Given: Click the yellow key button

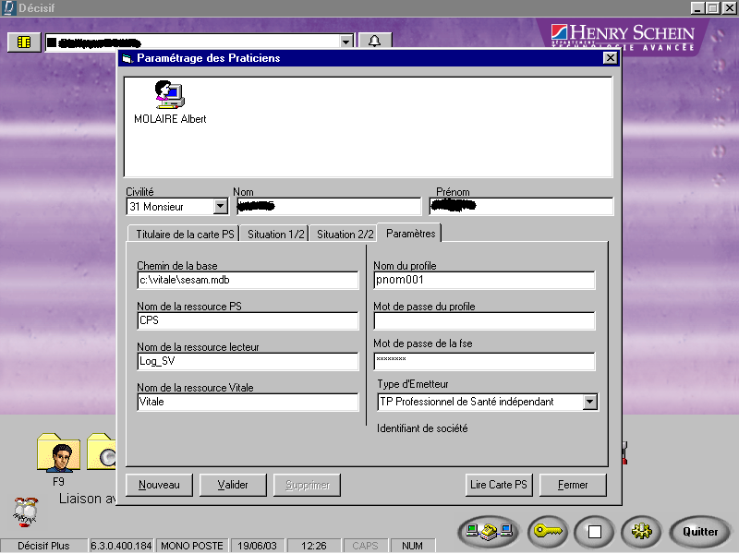Looking at the screenshot, I should click(547, 532).
